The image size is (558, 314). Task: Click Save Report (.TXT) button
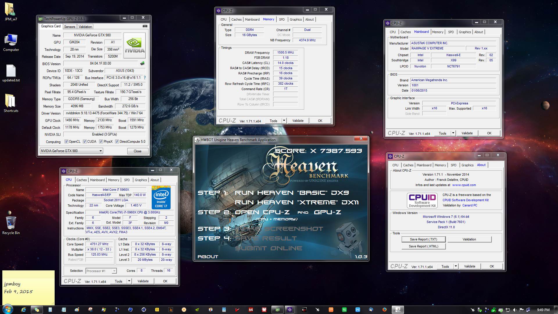click(423, 239)
